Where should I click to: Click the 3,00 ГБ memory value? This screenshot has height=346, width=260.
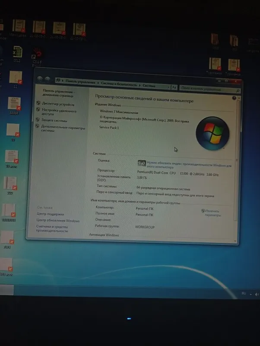click(x=142, y=178)
